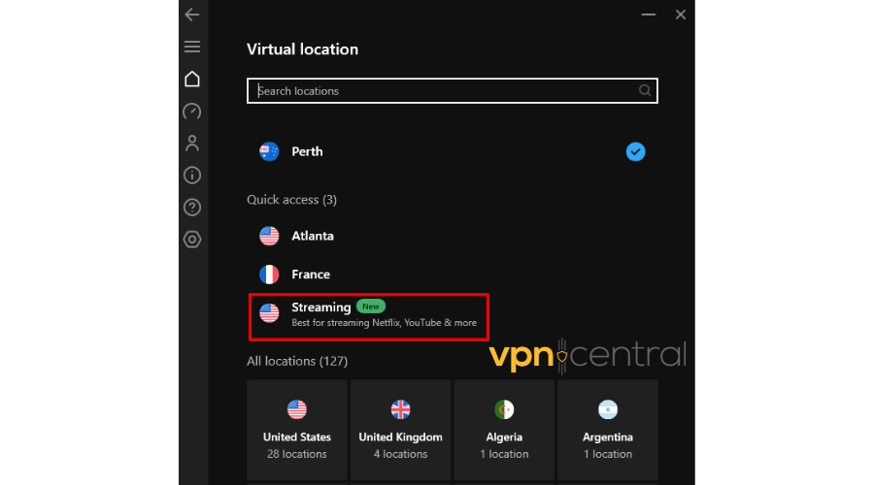Focus the Search locations field
This screenshot has width=874, height=485.
(452, 91)
